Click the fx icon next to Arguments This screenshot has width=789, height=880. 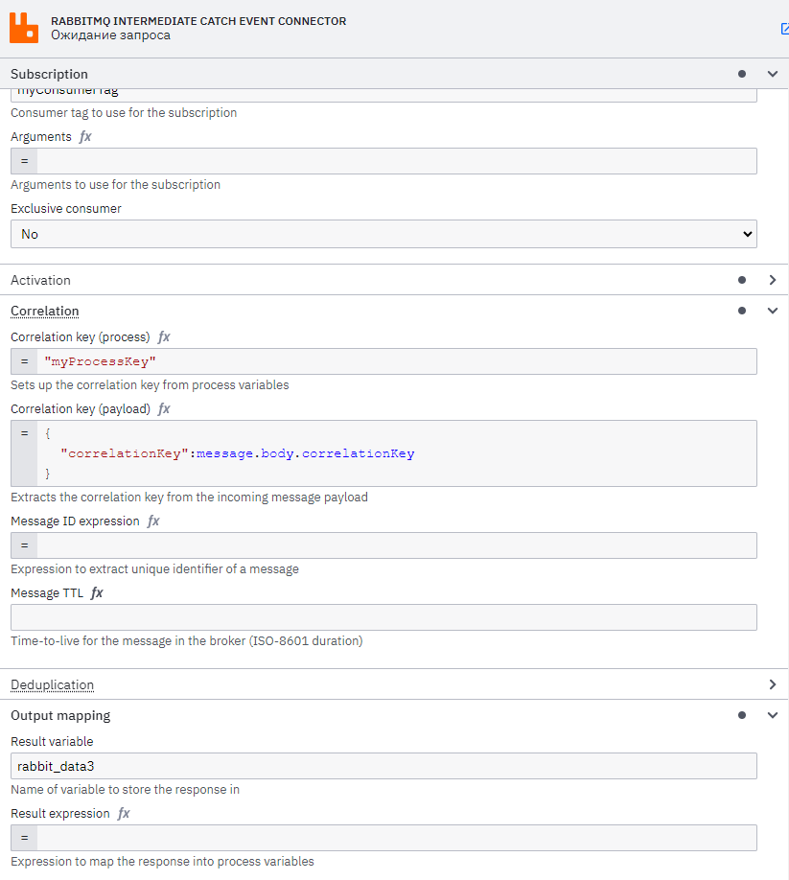(x=84, y=136)
